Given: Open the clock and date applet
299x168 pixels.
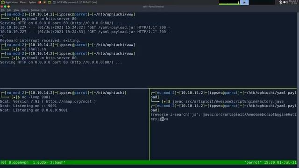Looking at the screenshot, I should 294,2.
